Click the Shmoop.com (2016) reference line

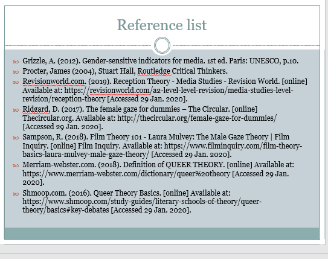tap(126, 193)
